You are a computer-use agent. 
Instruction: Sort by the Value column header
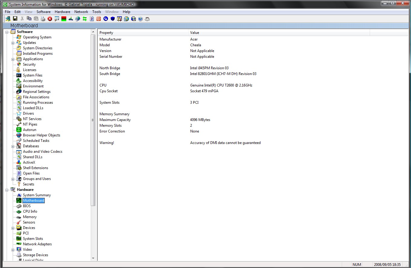point(279,33)
